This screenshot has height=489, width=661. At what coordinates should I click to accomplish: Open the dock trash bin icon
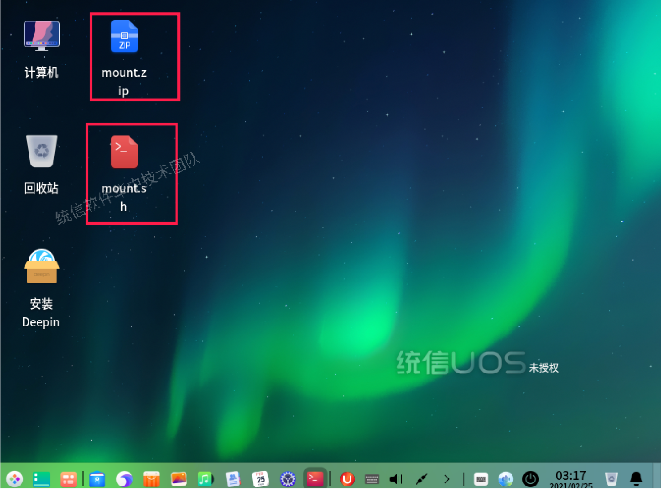point(611,479)
